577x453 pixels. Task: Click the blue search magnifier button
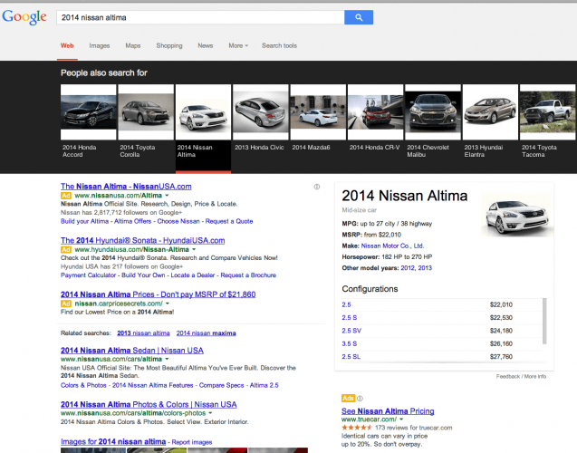point(359,17)
